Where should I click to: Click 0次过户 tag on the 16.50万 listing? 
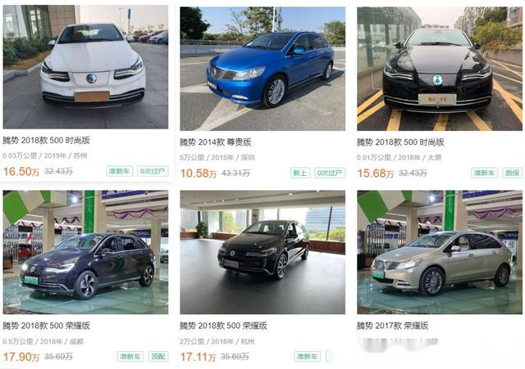click(153, 171)
